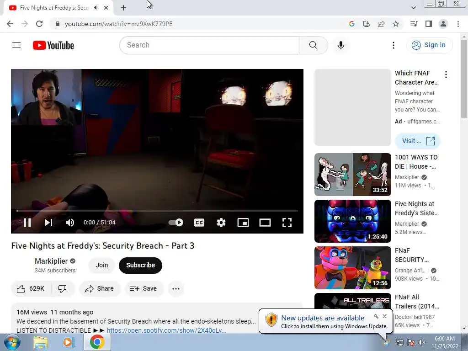Go forward in browser history
Viewport: 468px width, 351px height.
coord(25,24)
